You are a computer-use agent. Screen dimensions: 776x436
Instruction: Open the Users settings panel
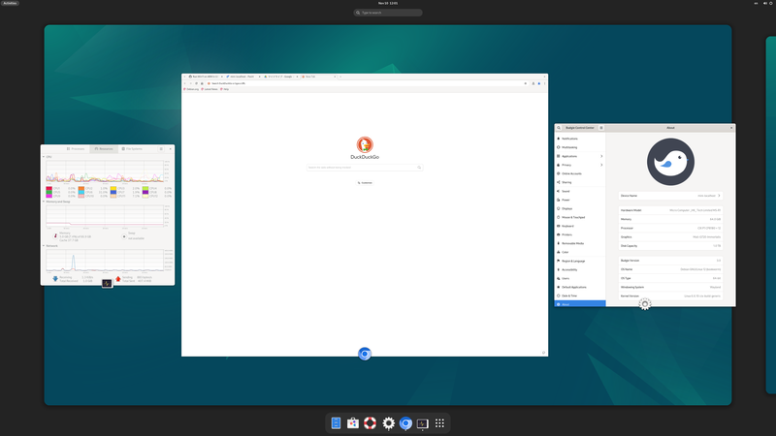(580, 278)
